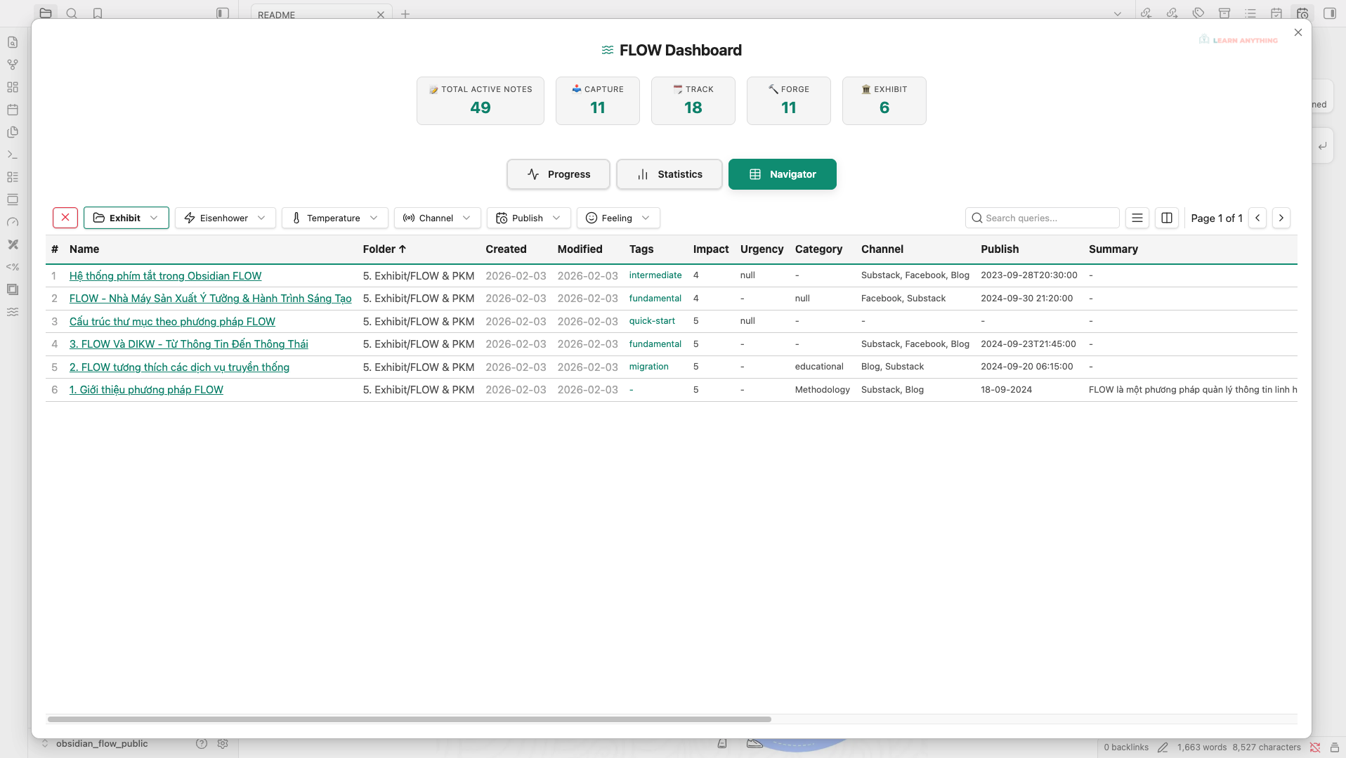Click the FLOW waves ribbon icon
Screen dimensions: 1346x758
pos(13,312)
